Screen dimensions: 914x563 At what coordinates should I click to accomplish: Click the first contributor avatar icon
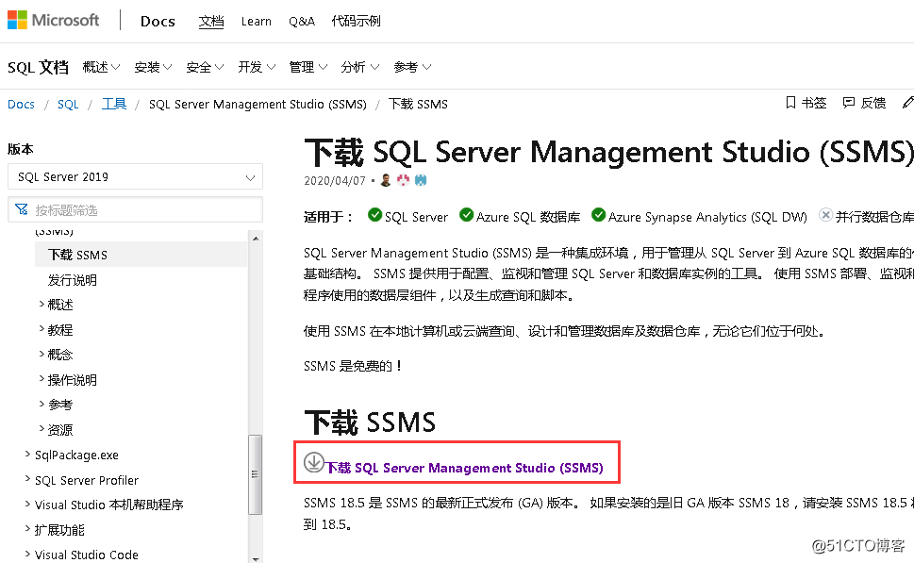(x=385, y=180)
